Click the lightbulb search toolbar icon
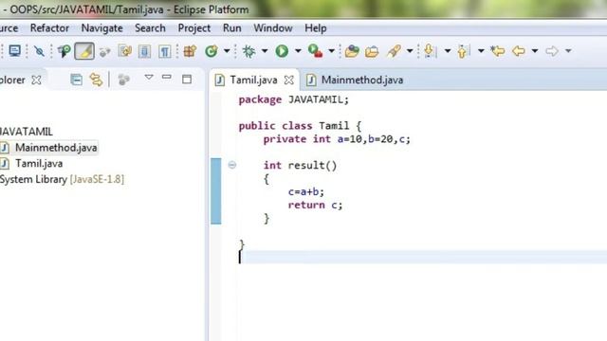 64,51
